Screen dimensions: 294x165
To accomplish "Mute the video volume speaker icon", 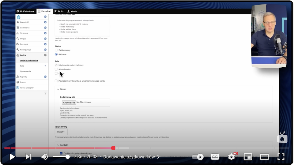I will [x=44, y=157].
